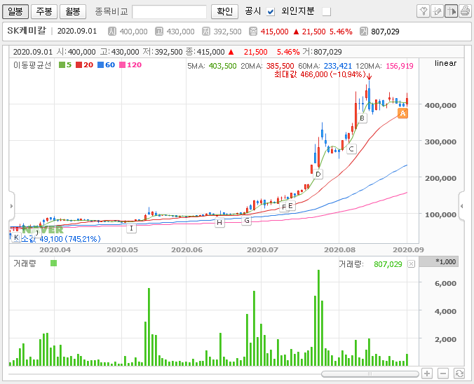Click the 120MA value 156,919
Screen dimensions: 474x384
click(x=400, y=66)
